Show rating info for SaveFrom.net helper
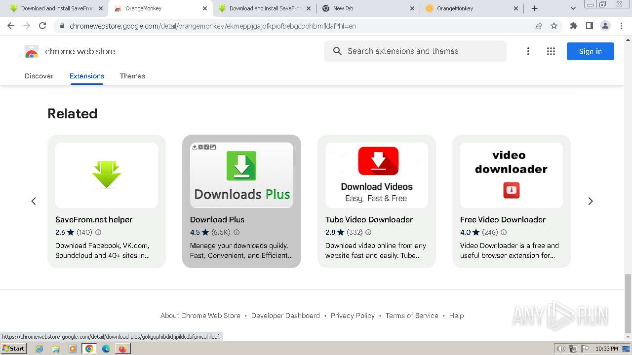Viewport: 632px width, 355px height. tap(98, 232)
